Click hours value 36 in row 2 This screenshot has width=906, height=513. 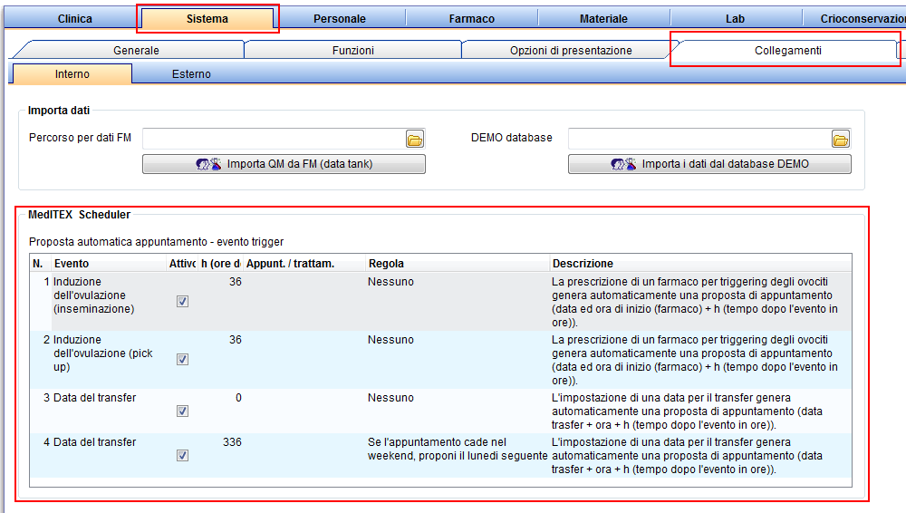point(236,340)
